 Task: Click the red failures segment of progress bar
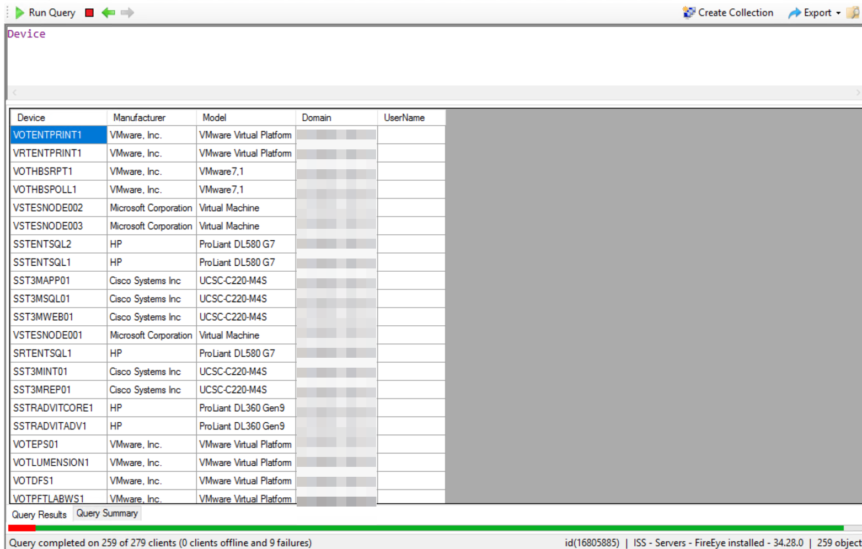22,528
